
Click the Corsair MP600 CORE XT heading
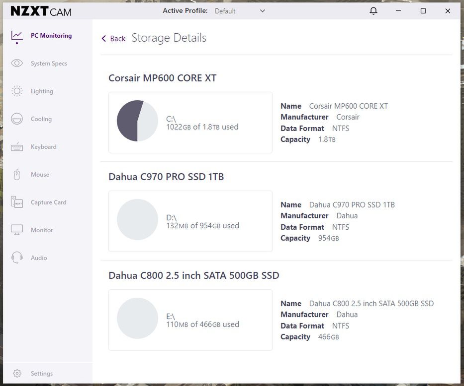163,78
